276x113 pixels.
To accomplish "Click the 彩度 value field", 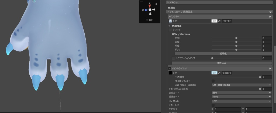I will coord(267,42).
